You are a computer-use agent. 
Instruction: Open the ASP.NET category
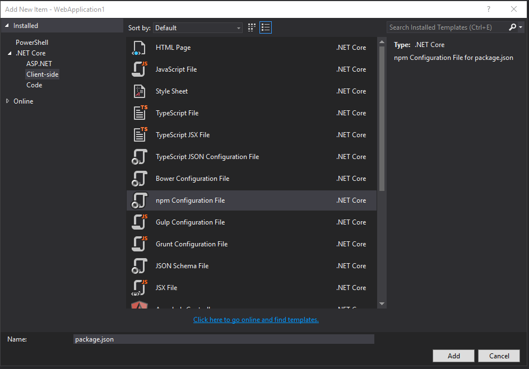click(x=39, y=64)
